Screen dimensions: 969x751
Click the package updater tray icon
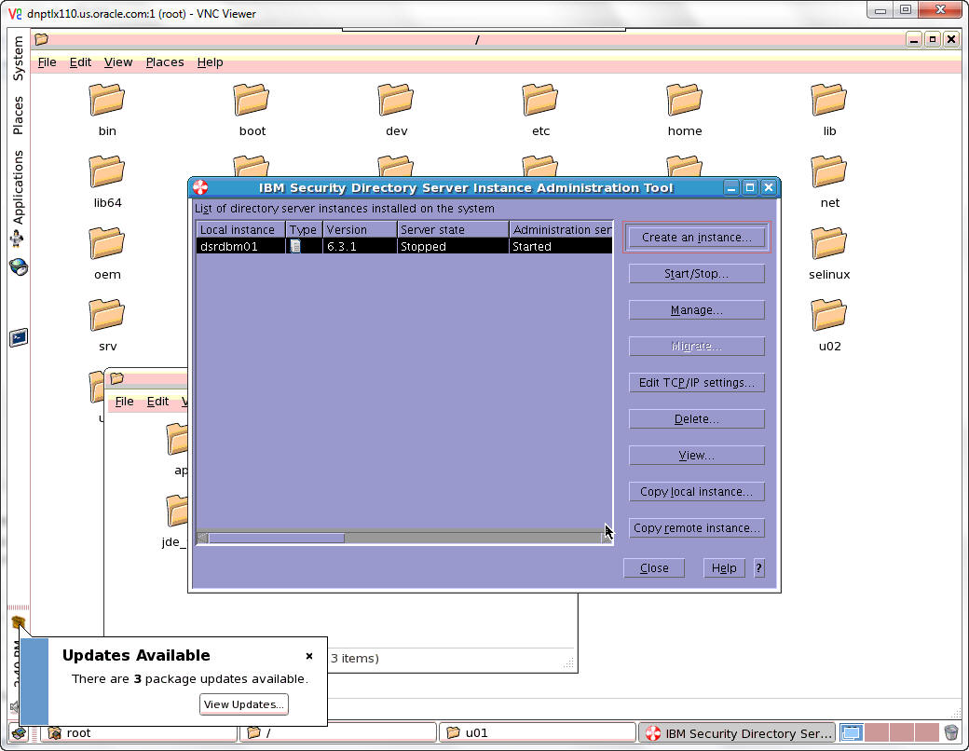18,621
